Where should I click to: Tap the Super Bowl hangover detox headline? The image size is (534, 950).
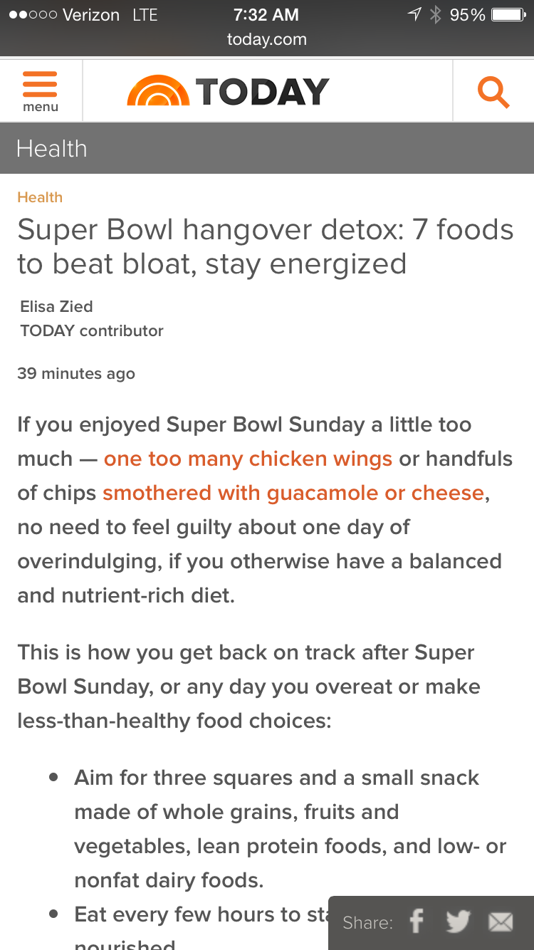pyautogui.click(x=266, y=246)
